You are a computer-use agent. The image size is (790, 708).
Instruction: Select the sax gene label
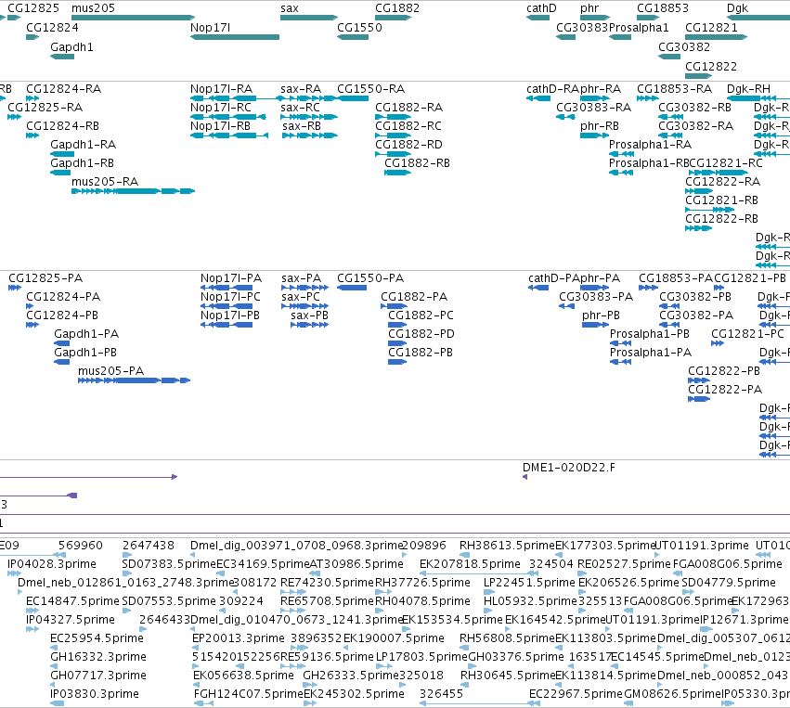pos(290,8)
